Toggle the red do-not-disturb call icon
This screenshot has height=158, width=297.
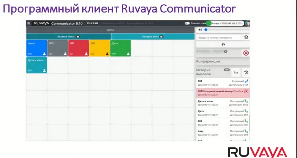[x=246, y=53]
